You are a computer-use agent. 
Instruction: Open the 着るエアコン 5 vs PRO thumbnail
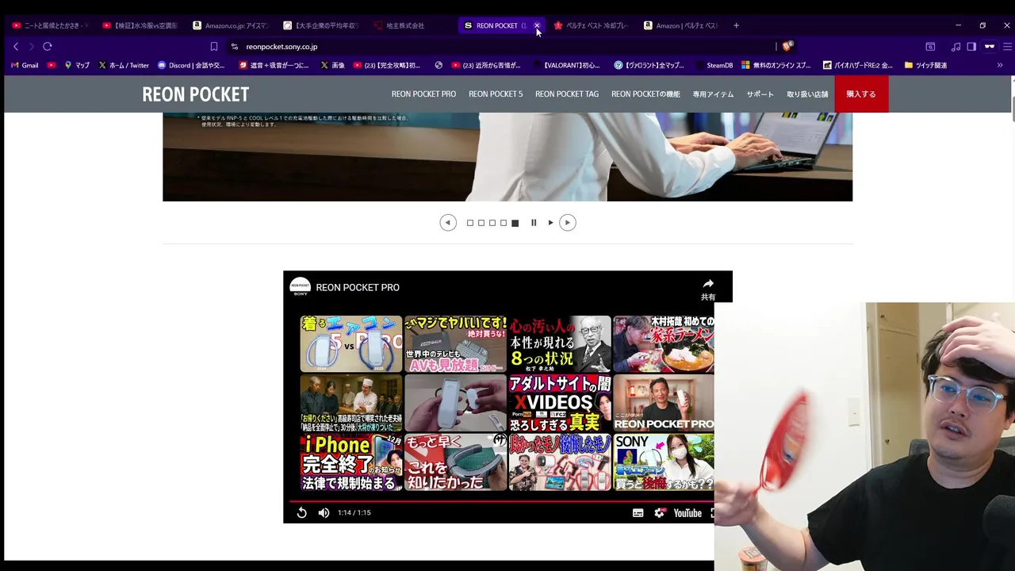[x=351, y=344]
